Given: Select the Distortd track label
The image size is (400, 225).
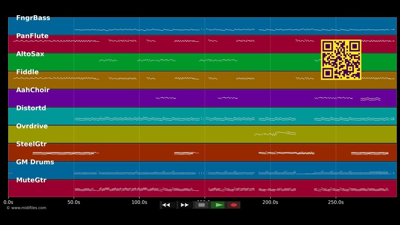Looking at the screenshot, I should click(31, 108).
